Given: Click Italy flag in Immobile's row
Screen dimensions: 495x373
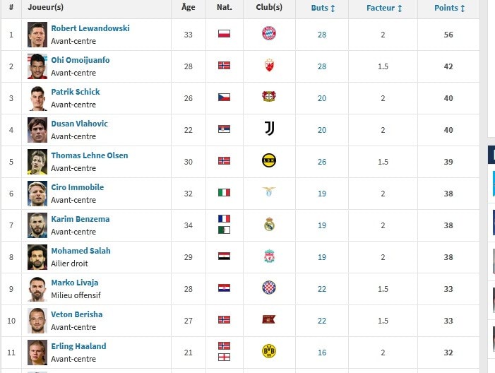Looking at the screenshot, I should coord(224,192).
